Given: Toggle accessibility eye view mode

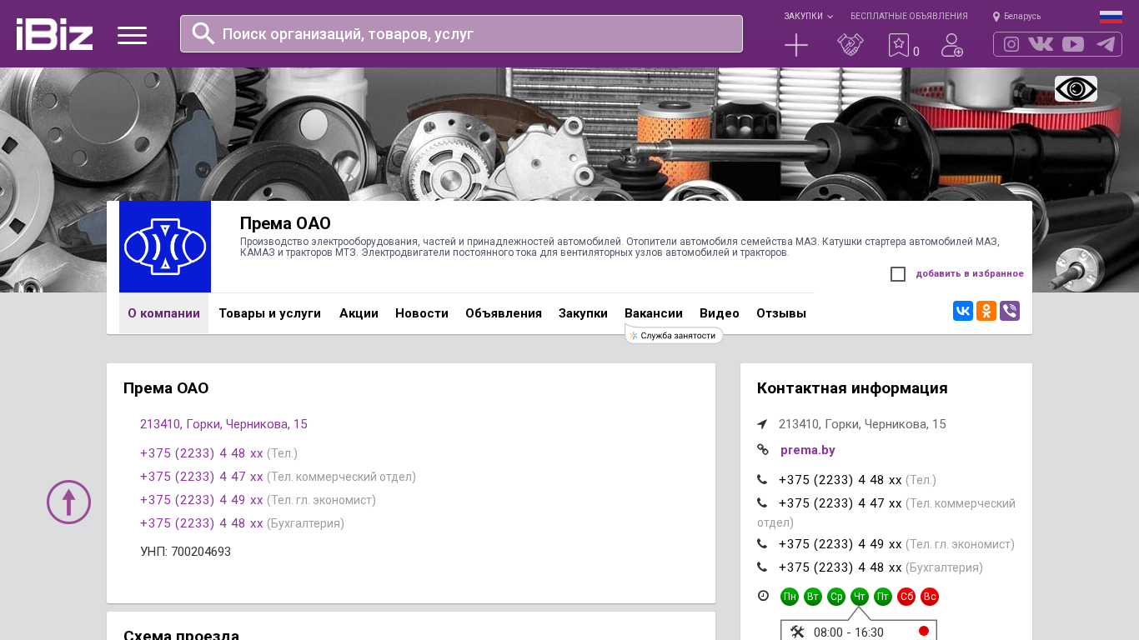Looking at the screenshot, I should tap(1076, 89).
